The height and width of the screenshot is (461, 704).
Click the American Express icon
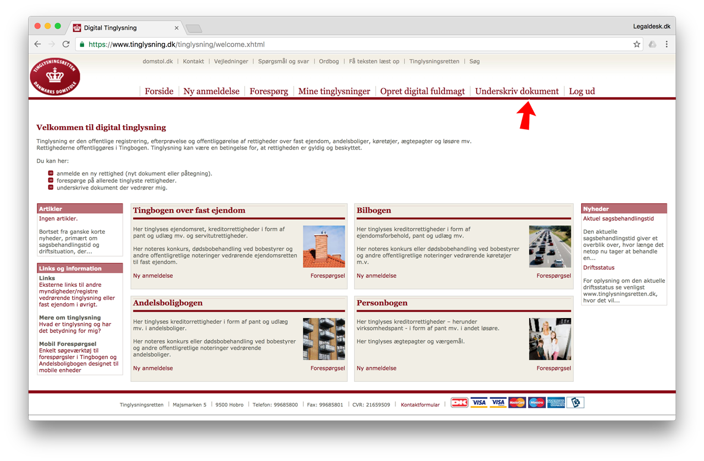click(556, 403)
